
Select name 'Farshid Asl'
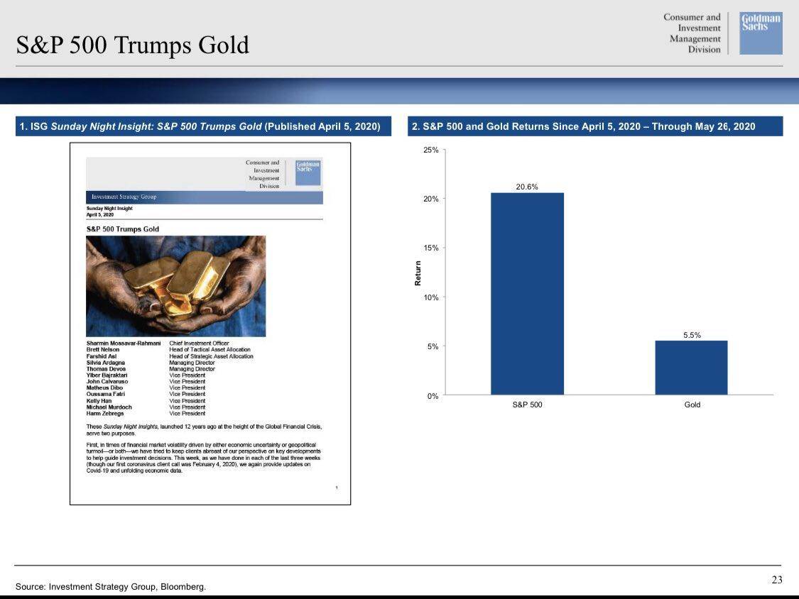pyautogui.click(x=102, y=356)
